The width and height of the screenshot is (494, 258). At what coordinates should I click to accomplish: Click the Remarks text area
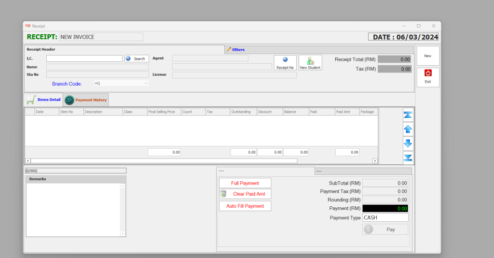point(73,210)
